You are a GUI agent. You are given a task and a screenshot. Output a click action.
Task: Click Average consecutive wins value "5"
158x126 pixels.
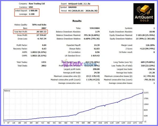pyautogui.click(x=99, y=83)
